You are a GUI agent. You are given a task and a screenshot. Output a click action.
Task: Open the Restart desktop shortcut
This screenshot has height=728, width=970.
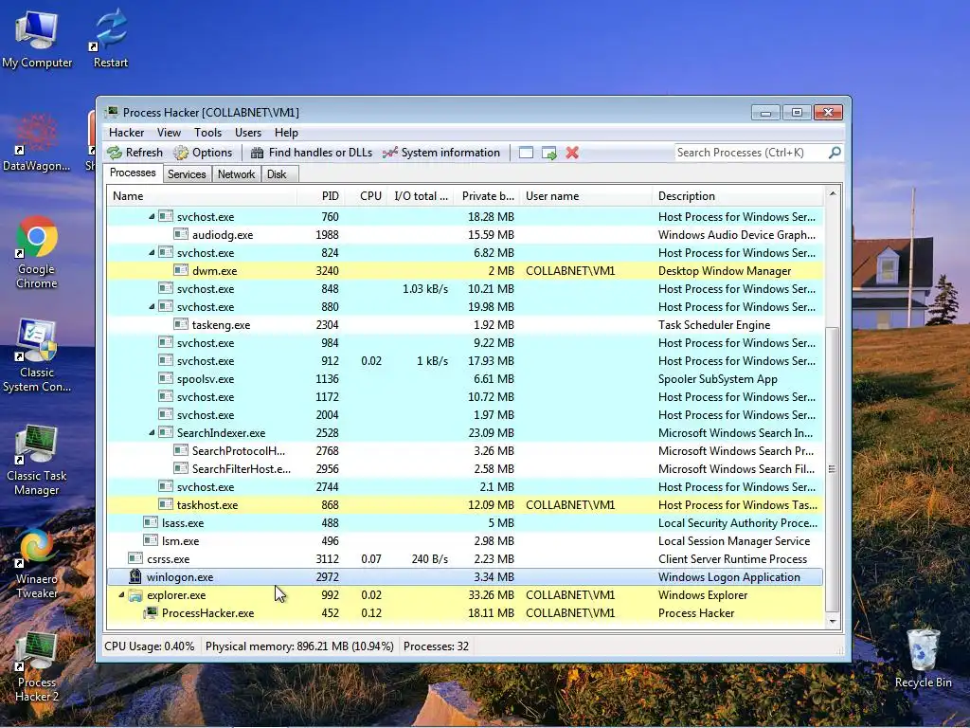[111, 39]
